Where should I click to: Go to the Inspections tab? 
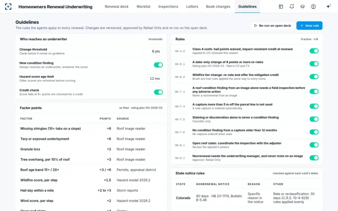pyautogui.click(x=168, y=6)
